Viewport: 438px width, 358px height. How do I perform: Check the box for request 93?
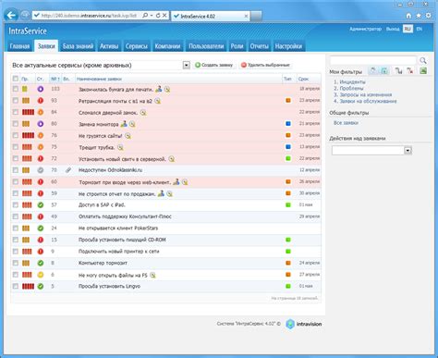(16, 101)
